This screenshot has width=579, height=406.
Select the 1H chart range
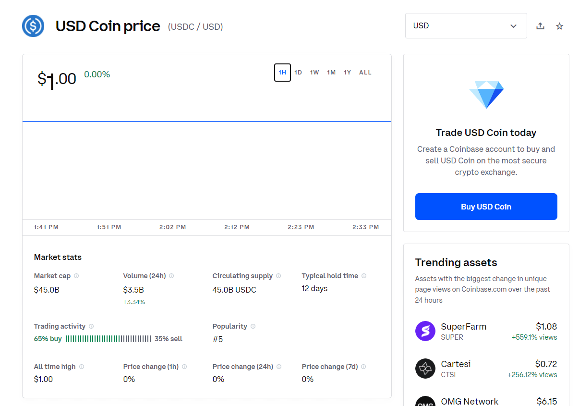coord(282,73)
